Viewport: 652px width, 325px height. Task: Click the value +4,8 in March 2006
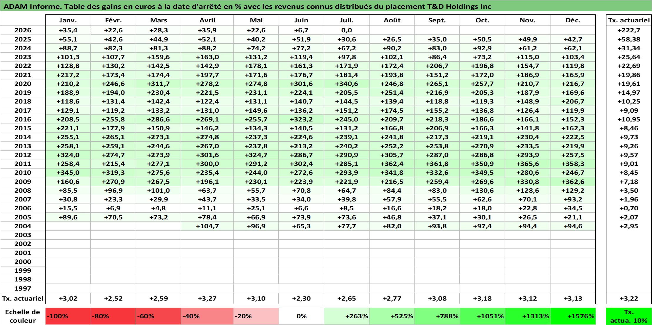158,208
